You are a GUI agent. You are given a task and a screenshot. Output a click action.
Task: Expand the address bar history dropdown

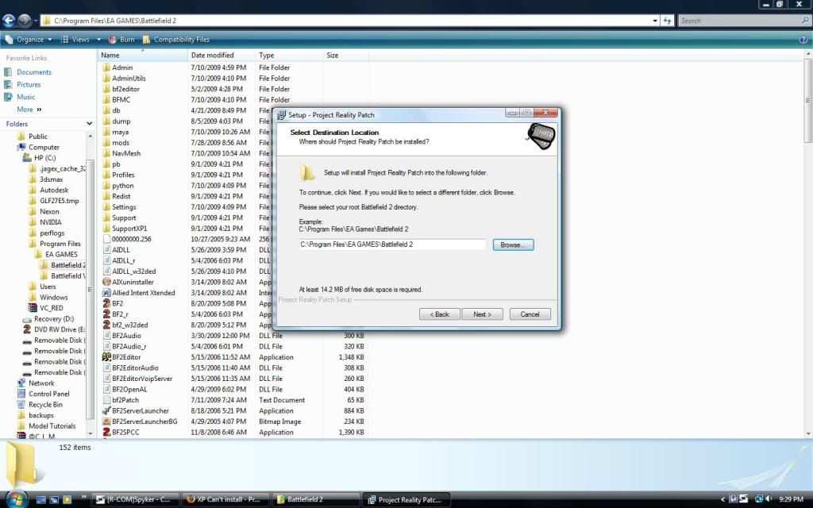click(655, 21)
